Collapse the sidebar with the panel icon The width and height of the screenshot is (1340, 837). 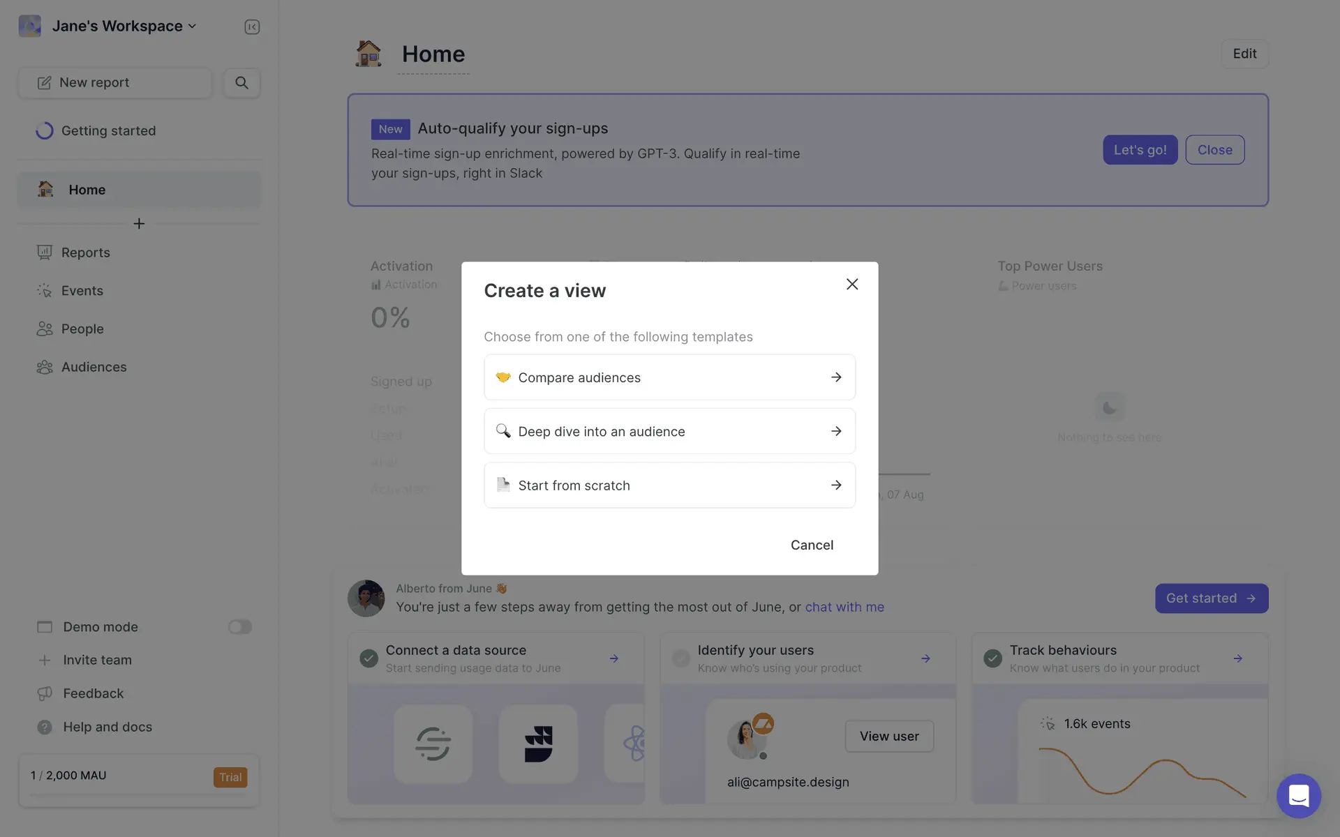tap(252, 27)
